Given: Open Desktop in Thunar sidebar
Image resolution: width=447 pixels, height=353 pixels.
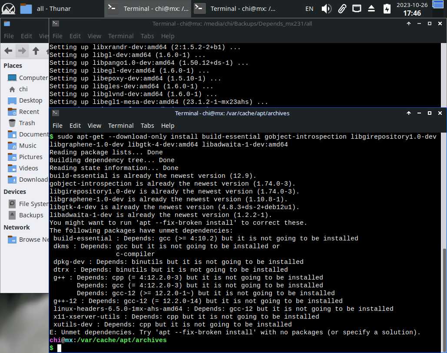Looking at the screenshot, I should pos(25,100).
